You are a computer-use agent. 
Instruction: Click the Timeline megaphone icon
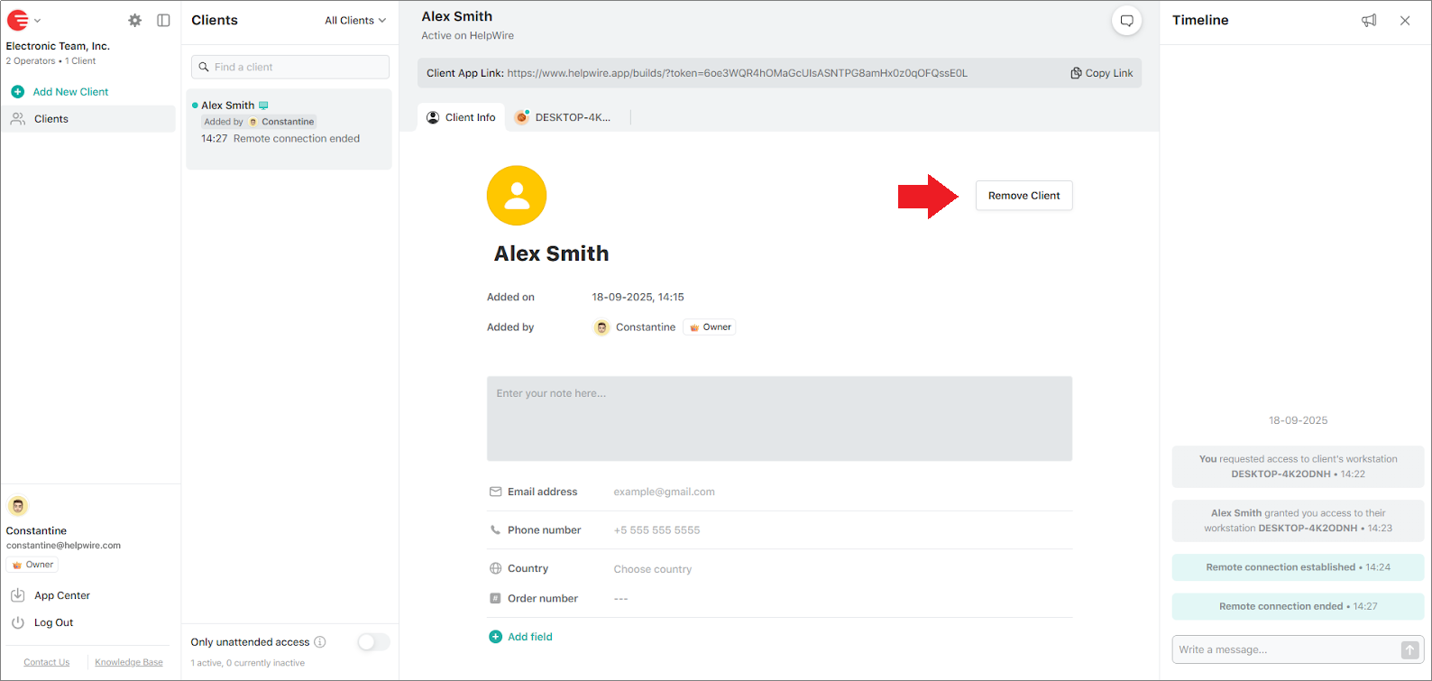1369,21
